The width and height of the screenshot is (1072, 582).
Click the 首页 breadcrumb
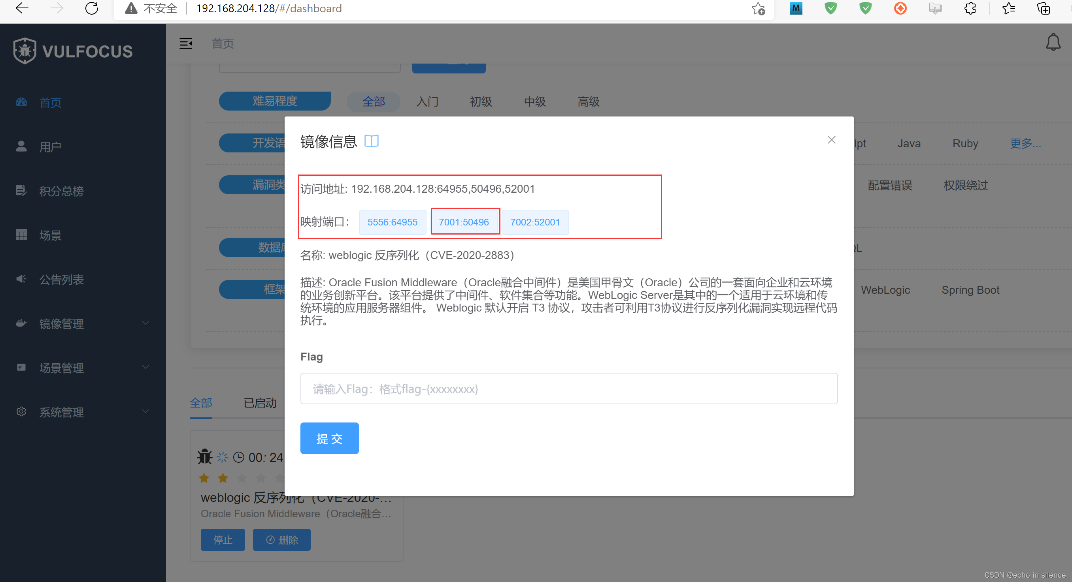click(x=223, y=43)
